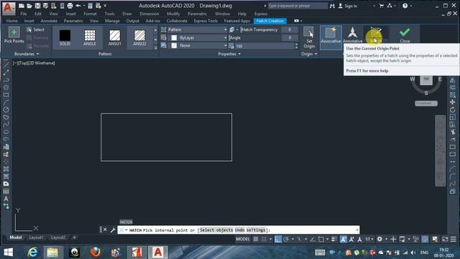Image resolution: width=460 pixels, height=259 pixels.
Task: Toggle Lineweight display in status bar
Action: [x=334, y=239]
